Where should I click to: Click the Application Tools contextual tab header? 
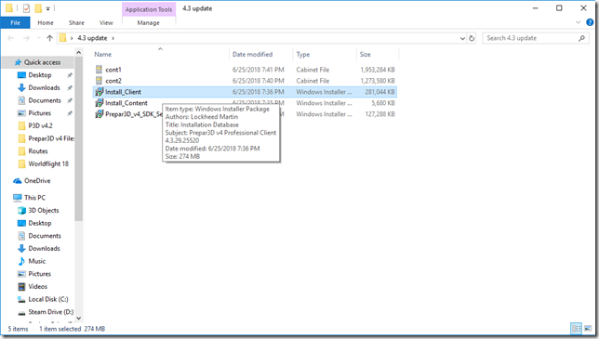coord(149,9)
